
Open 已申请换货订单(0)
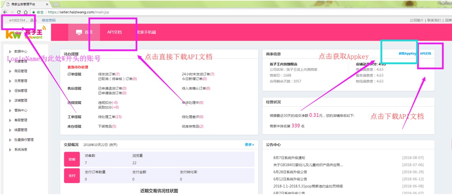112,93
